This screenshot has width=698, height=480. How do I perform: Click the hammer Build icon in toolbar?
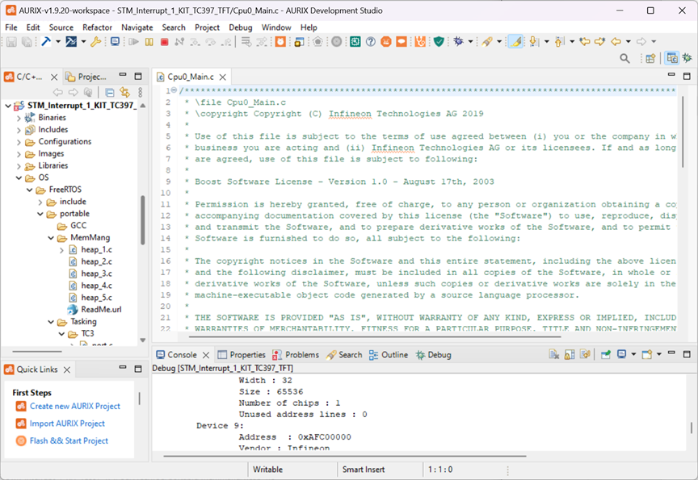tap(46, 42)
